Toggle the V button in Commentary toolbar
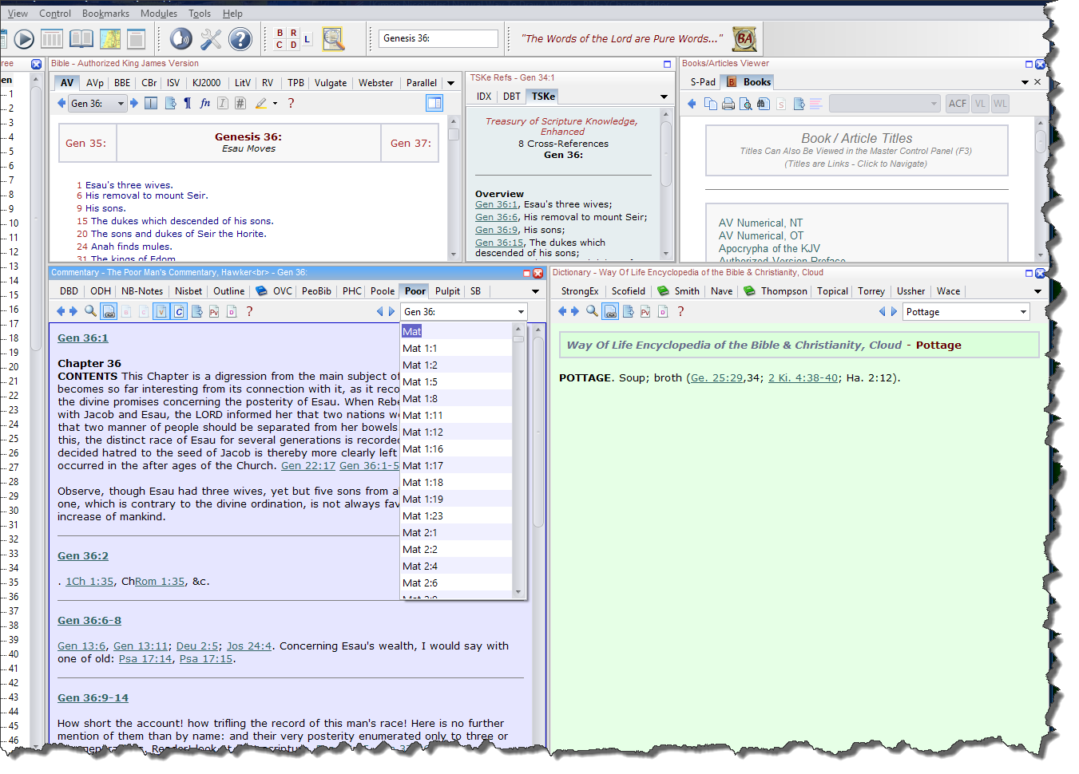 pyautogui.click(x=161, y=312)
